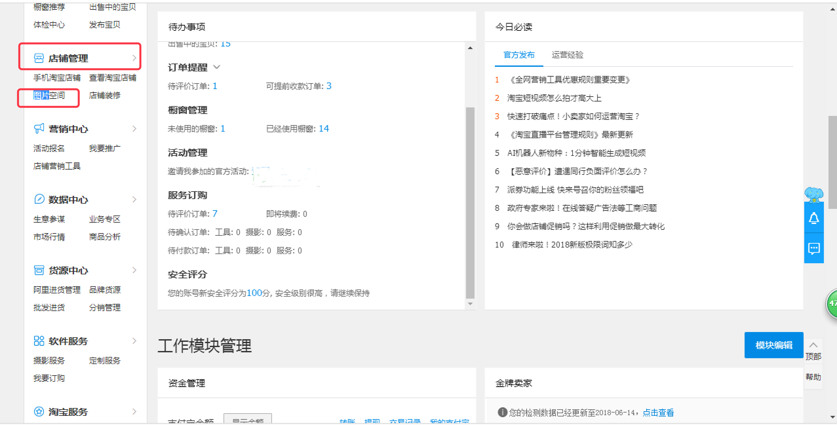
Task: Click the 待办事项 panel scrollbar thumb
Action: tap(470, 203)
